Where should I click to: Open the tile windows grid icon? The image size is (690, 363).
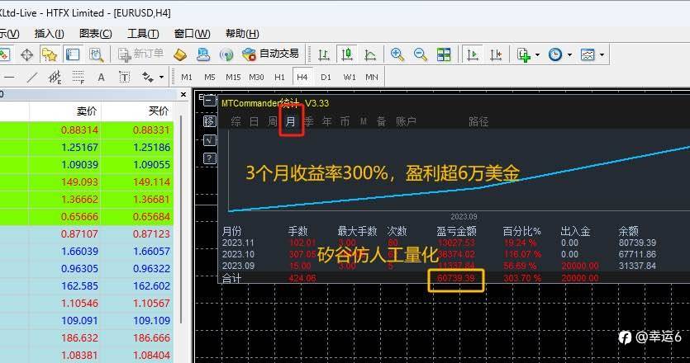pyautogui.click(x=444, y=54)
